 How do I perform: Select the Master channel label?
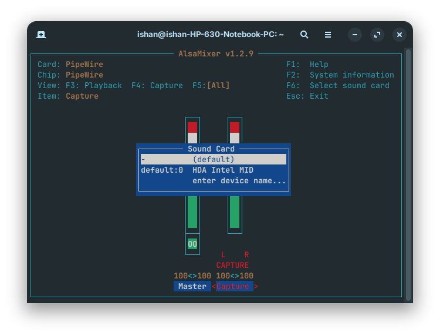[192, 287]
